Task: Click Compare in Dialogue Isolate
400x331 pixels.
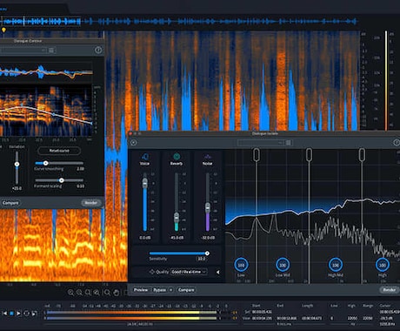Action: [x=186, y=290]
